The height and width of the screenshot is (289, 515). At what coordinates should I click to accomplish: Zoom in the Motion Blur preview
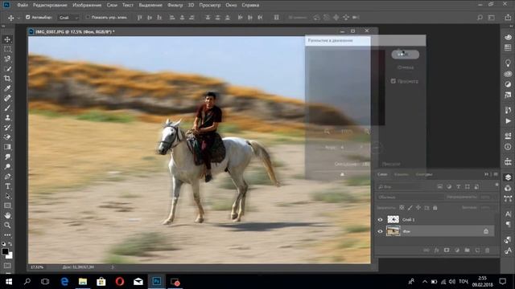[x=367, y=132]
